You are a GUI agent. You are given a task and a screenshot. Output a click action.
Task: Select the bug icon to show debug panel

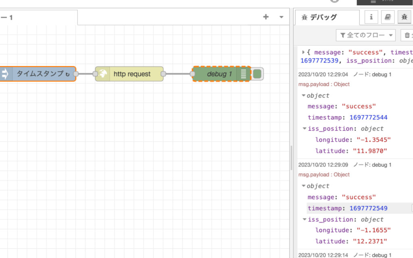point(404,17)
